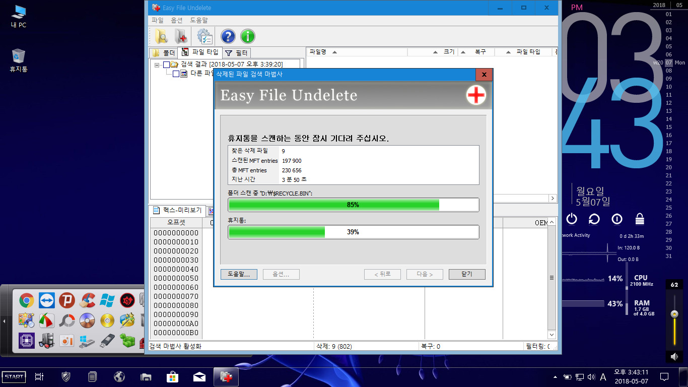Click the sleep icon on desktop widget
The width and height of the screenshot is (688, 387).
coord(617,219)
